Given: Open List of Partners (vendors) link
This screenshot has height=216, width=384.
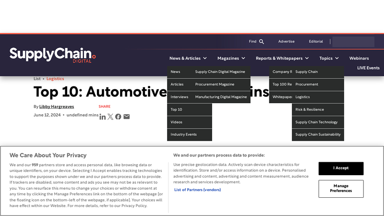Looking at the screenshot, I should pyautogui.click(x=197, y=190).
